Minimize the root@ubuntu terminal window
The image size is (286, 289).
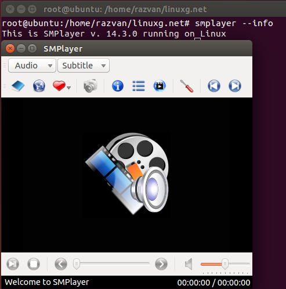(x=21, y=9)
